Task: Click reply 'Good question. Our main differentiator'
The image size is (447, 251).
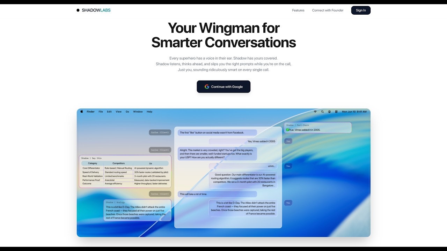Action: pos(243,180)
